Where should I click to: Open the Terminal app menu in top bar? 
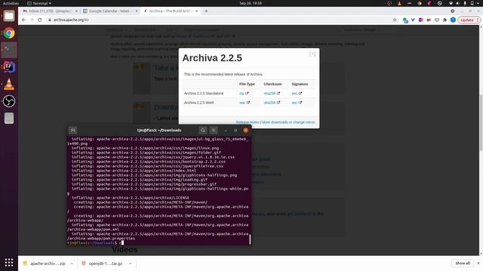[39, 3]
